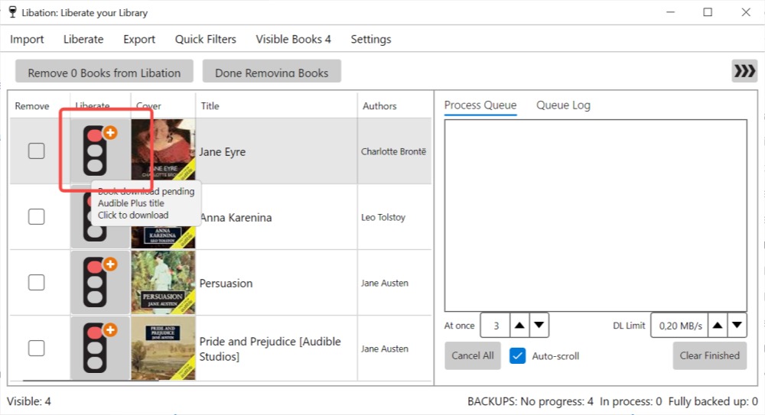Collapse the queue panel with the triple-chevron button

[744, 71]
